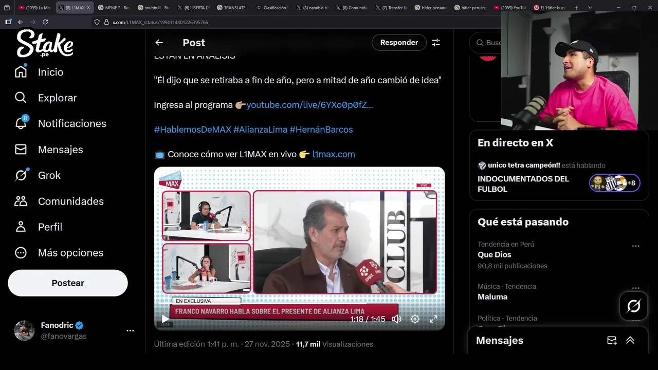Screen dimensions: 658x370
Task: Switch to MEME browser tab
Action: coord(113,8)
